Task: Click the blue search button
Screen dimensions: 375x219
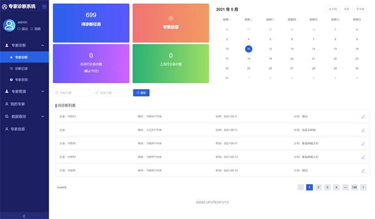Action: point(141,93)
